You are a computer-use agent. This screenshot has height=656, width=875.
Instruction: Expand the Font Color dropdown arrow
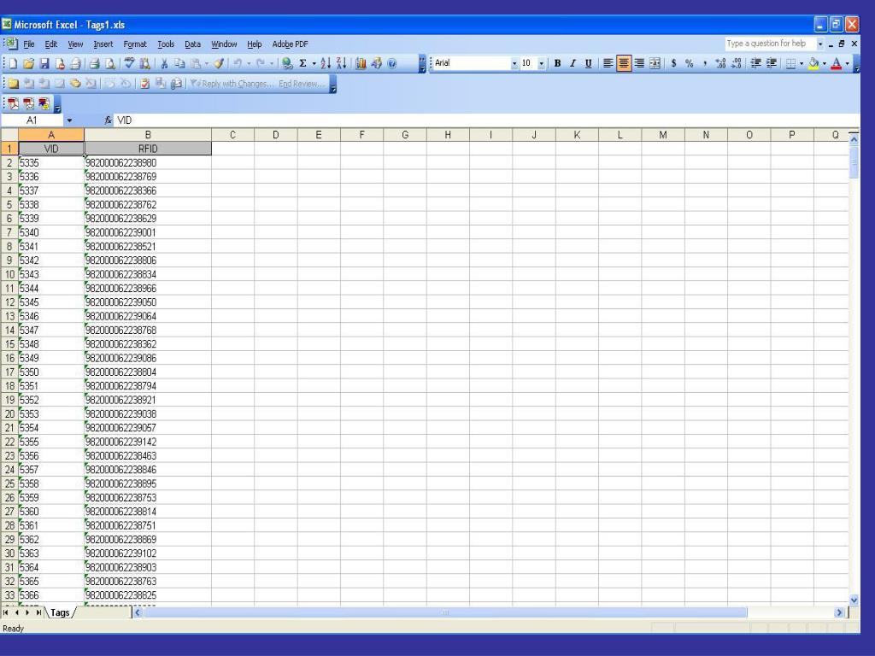tap(847, 63)
